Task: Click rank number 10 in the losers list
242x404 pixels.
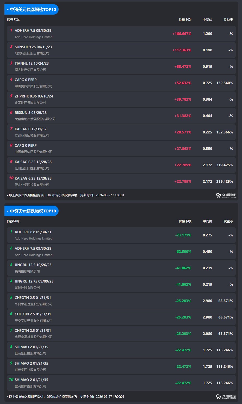Action: pyautogui.click(x=11, y=379)
